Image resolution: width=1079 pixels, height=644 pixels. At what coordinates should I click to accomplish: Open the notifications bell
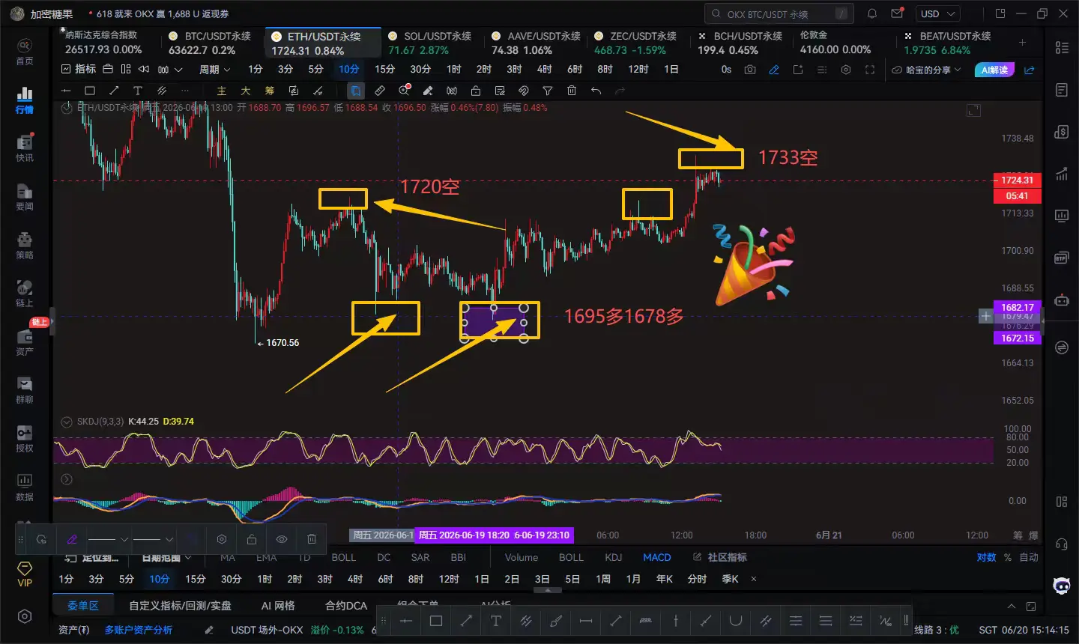[872, 13]
